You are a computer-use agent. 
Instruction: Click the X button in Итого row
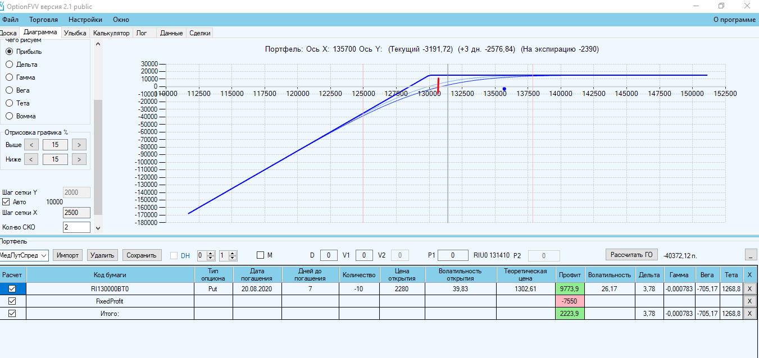[x=749, y=314]
